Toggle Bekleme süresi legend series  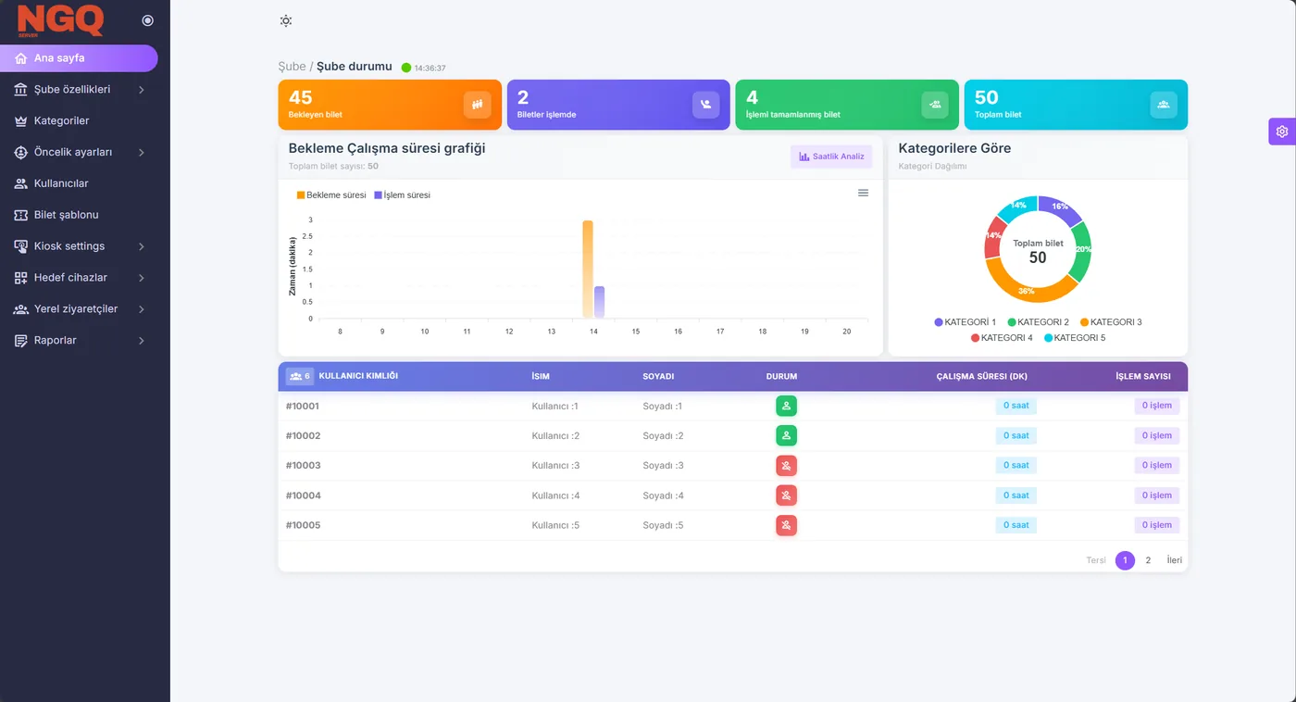point(331,195)
